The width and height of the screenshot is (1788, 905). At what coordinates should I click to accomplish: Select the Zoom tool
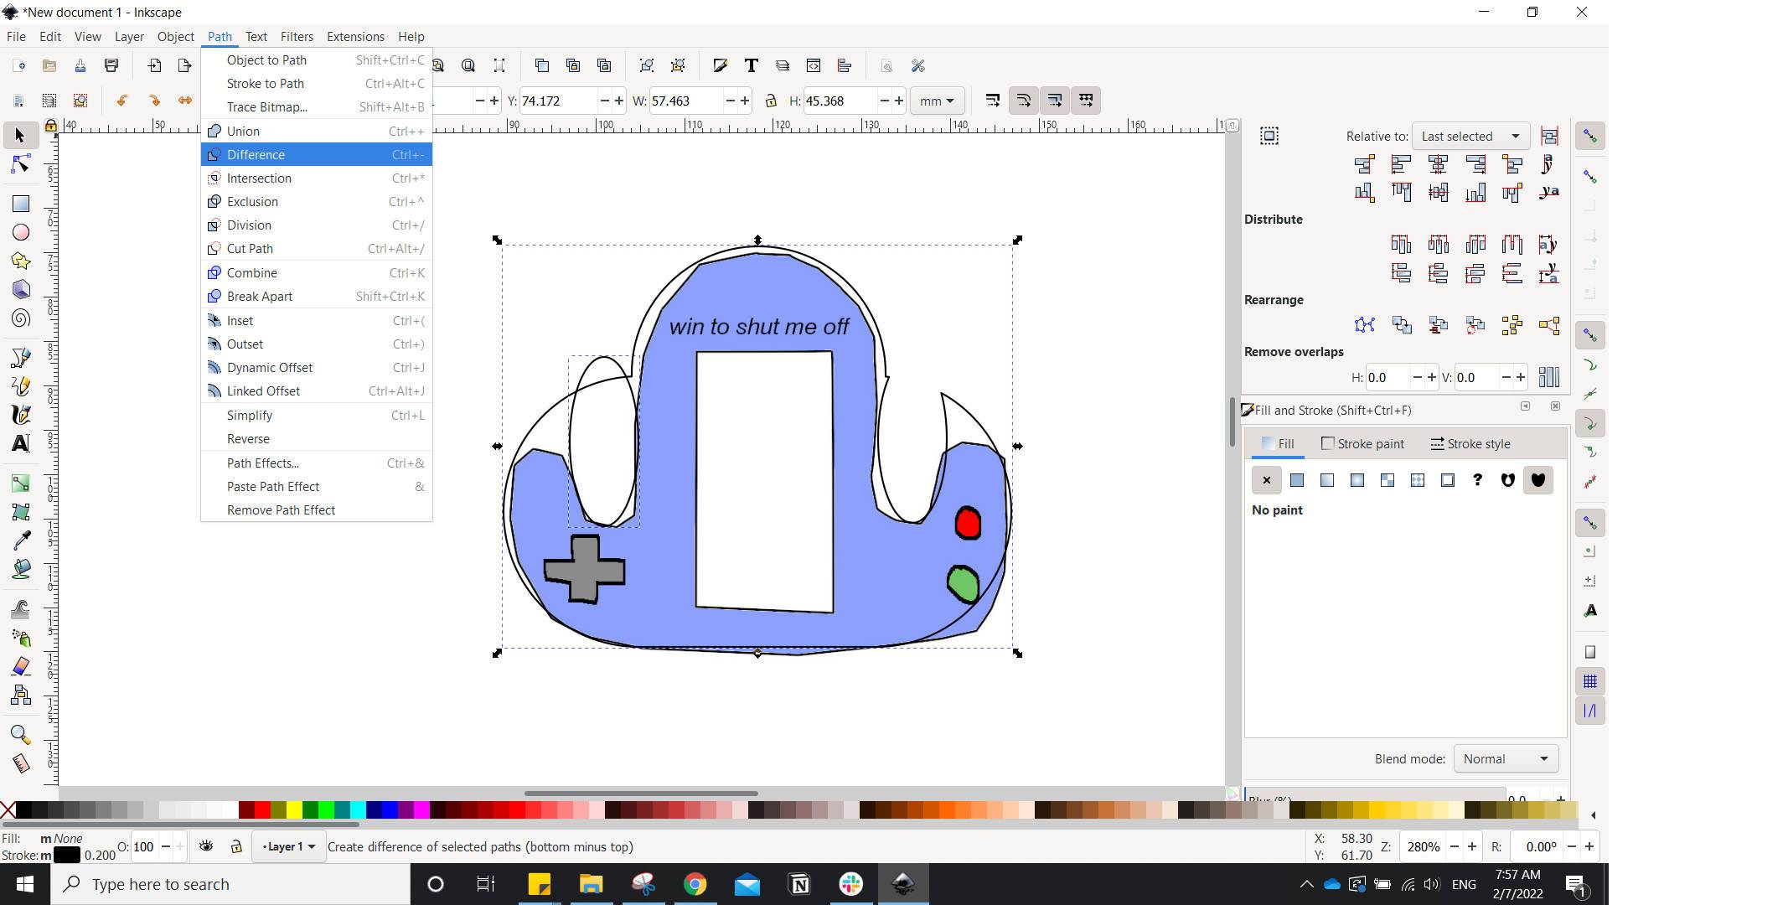coord(21,735)
